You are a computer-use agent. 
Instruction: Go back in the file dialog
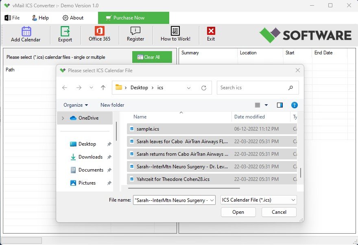click(x=65, y=88)
